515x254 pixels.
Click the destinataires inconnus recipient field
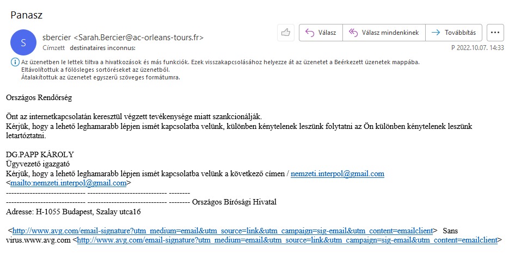tap(102, 48)
